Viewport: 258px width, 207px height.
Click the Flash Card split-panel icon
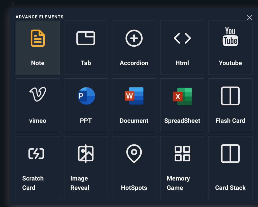pyautogui.click(x=230, y=96)
